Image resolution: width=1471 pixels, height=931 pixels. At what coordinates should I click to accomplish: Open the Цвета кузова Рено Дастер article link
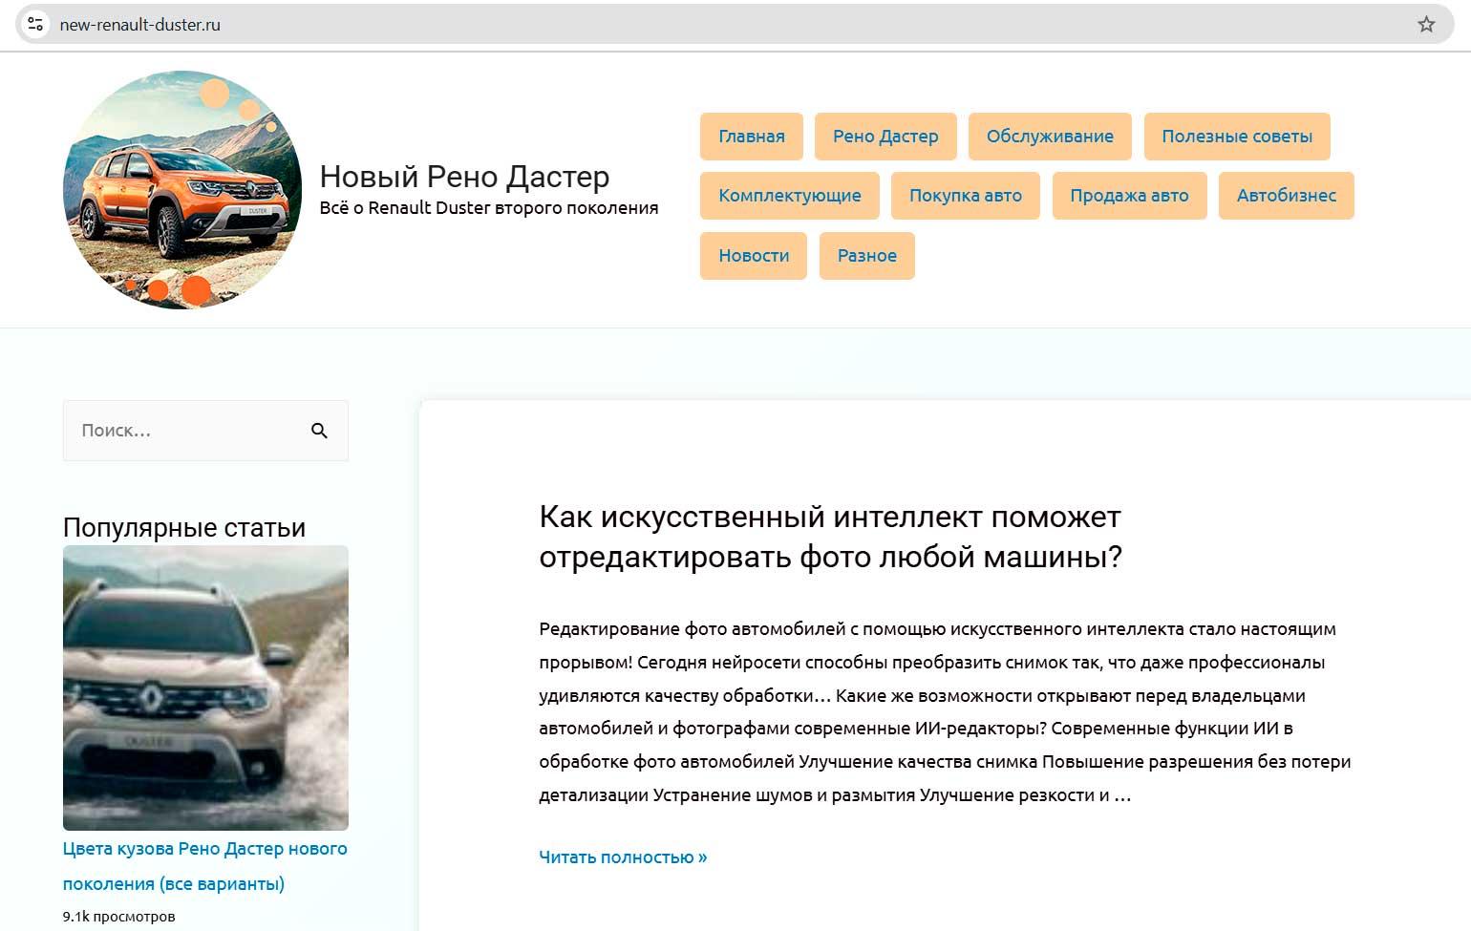[205, 866]
